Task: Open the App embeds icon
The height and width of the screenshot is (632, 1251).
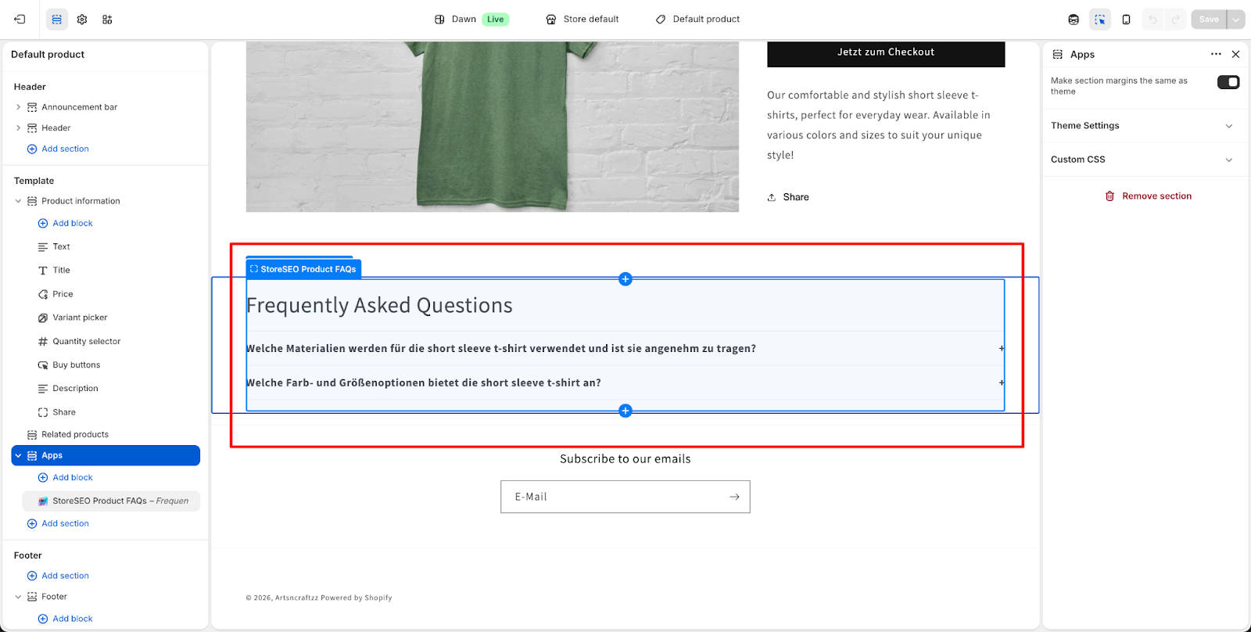Action: [x=107, y=19]
